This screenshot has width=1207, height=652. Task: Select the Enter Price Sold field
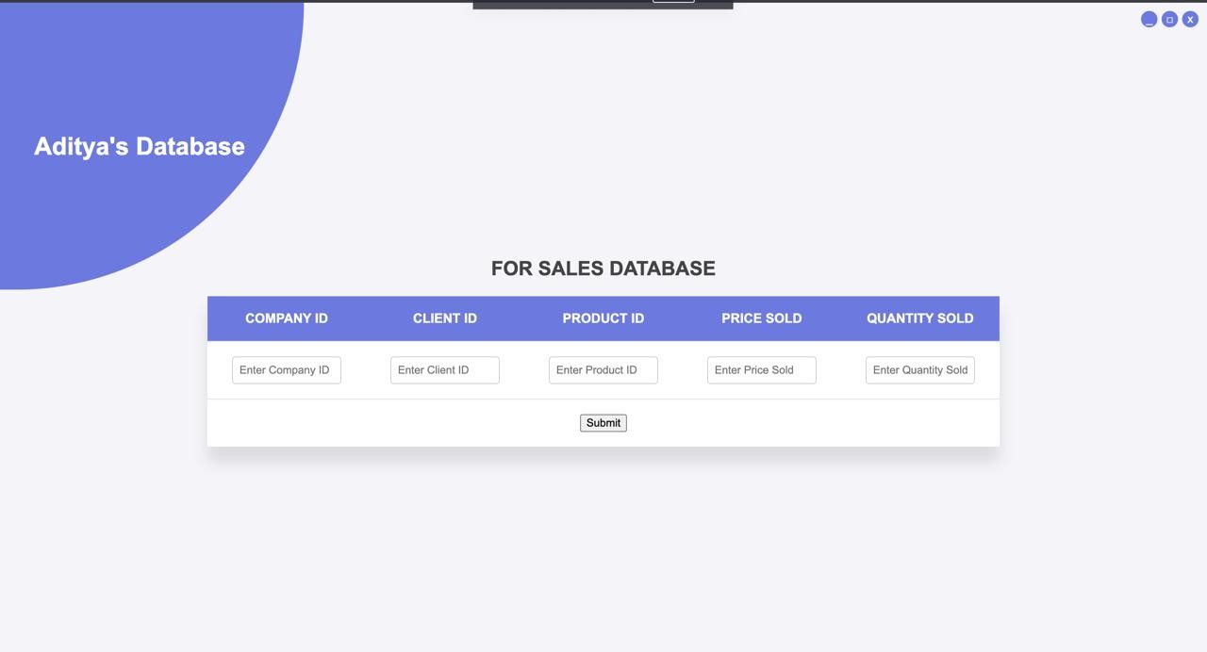pos(762,370)
